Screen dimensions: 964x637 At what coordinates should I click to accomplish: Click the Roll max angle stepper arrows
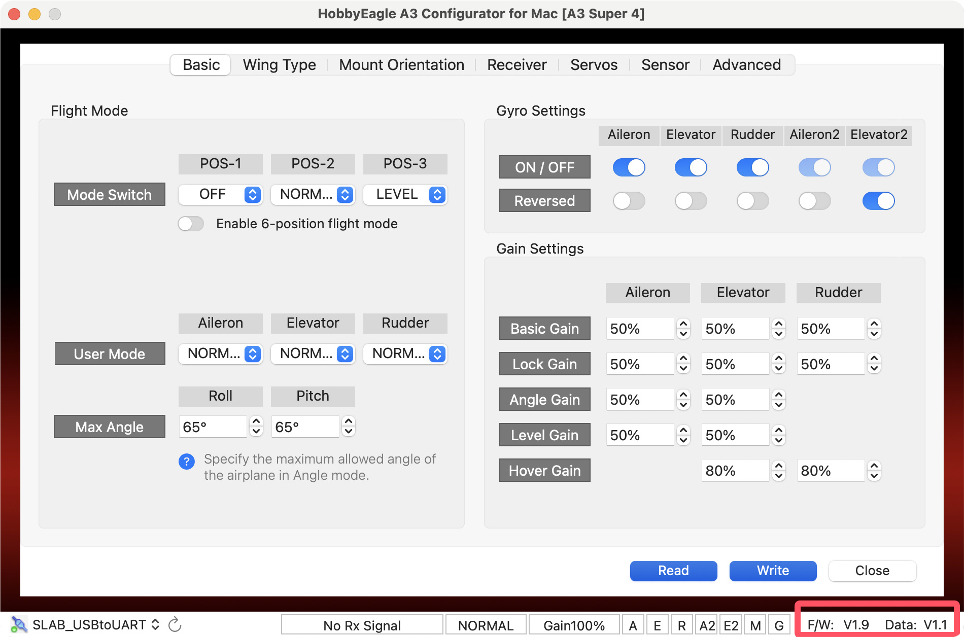pos(257,427)
